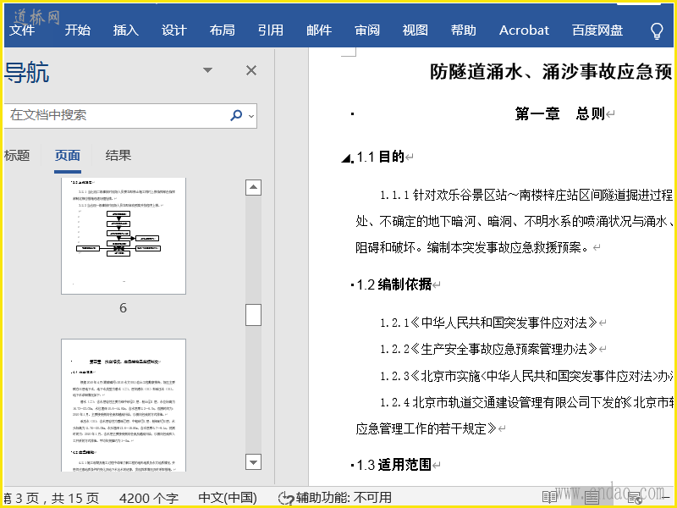
Task: Click the line starting 1.2.4 北京市轨道交通
Action: point(526,403)
